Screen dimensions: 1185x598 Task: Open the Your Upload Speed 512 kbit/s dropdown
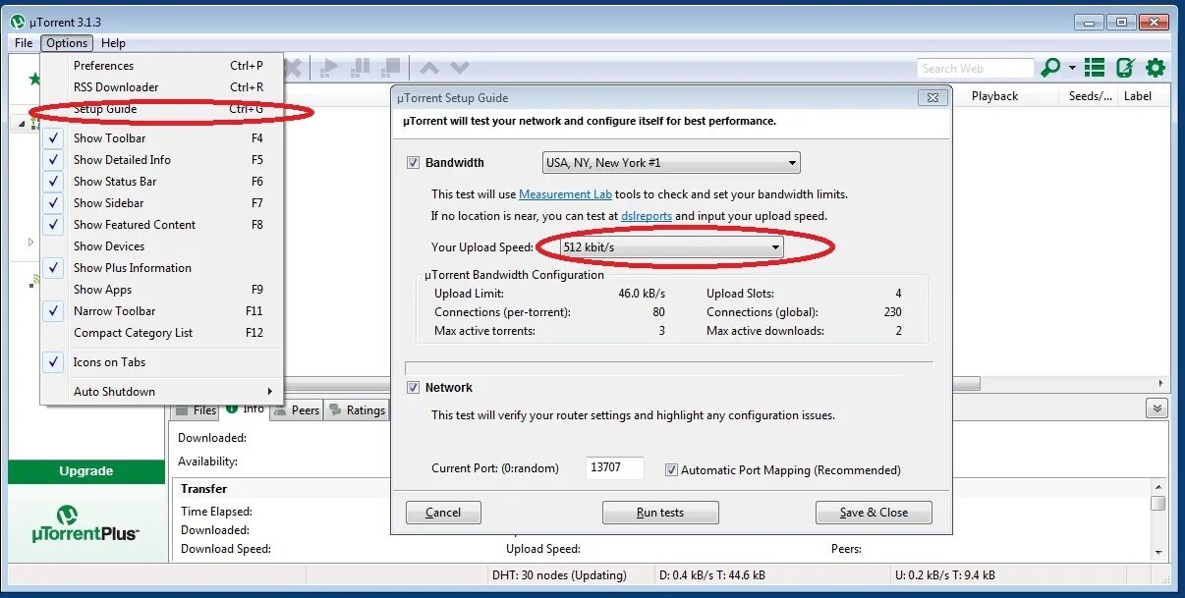671,247
